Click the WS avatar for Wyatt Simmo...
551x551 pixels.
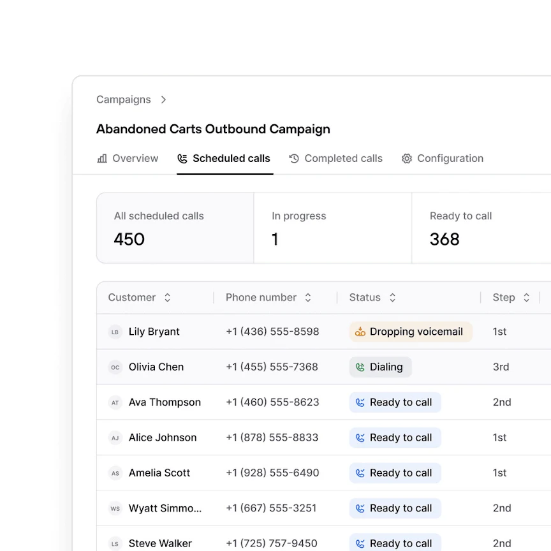(115, 508)
